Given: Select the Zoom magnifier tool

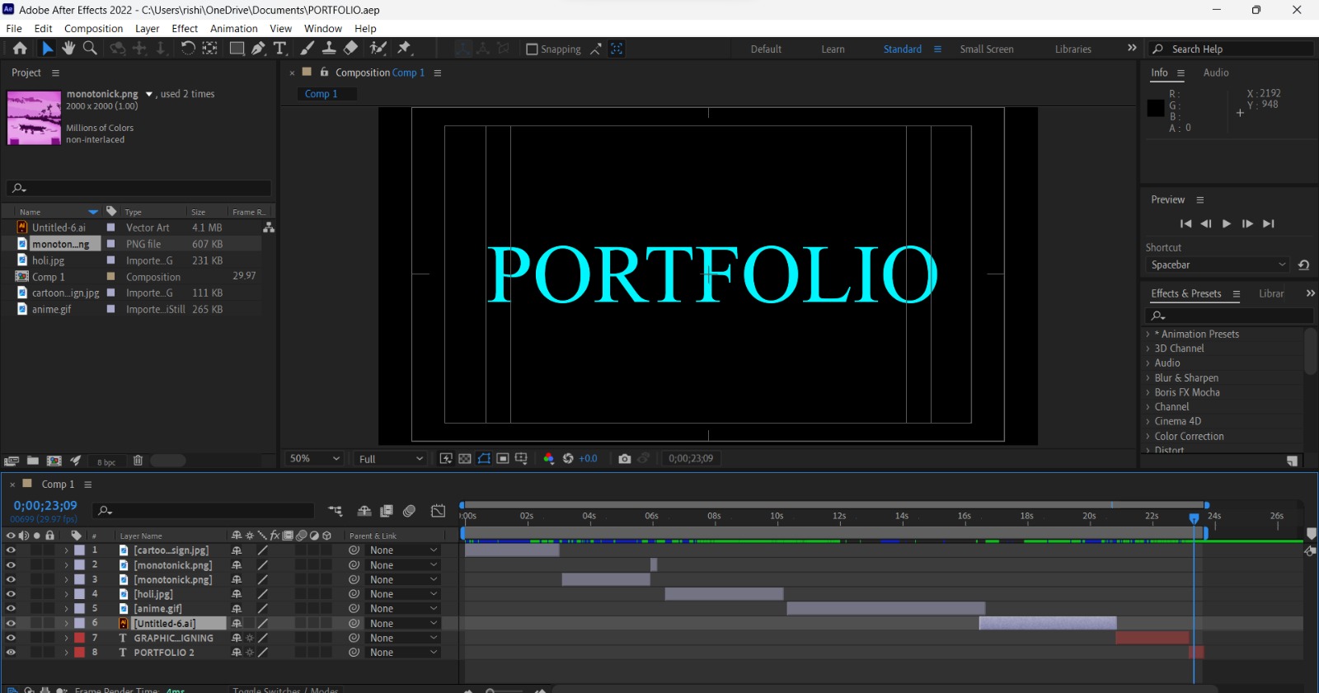Looking at the screenshot, I should (x=90, y=49).
